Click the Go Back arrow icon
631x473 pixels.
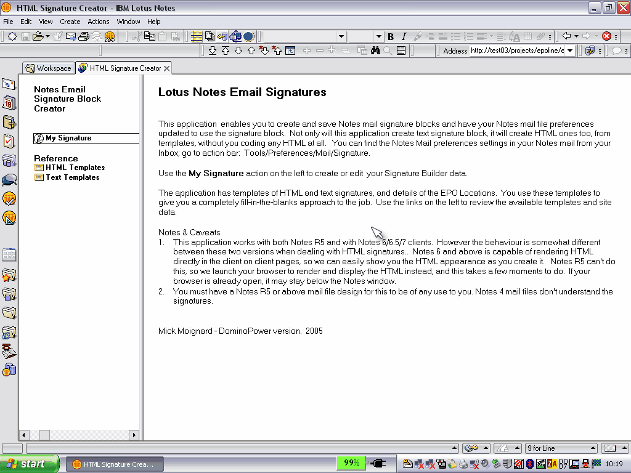click(x=567, y=36)
